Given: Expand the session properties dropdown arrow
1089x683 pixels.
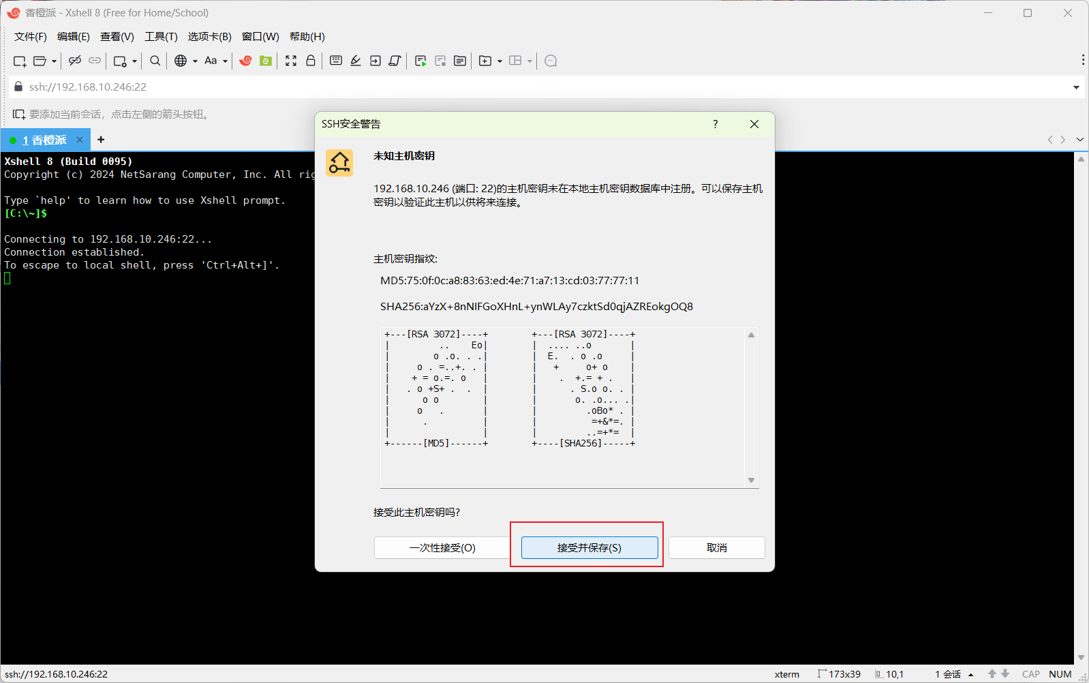Looking at the screenshot, I should pos(134,61).
